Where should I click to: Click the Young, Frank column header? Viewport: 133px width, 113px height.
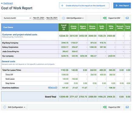(x=128, y=27)
